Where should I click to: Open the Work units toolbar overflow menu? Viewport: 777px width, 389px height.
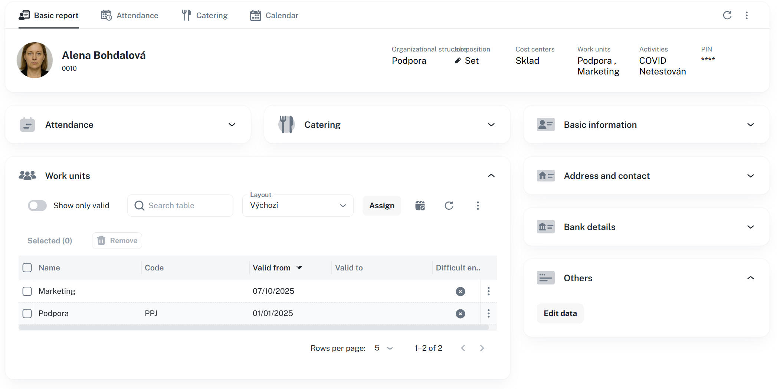pos(478,206)
